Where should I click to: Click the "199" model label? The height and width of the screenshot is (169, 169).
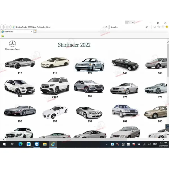click(90, 121)
